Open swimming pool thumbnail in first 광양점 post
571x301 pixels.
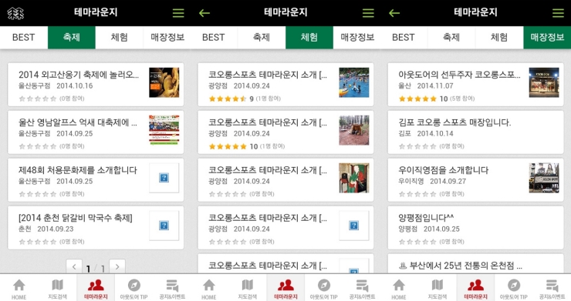[x=353, y=82]
